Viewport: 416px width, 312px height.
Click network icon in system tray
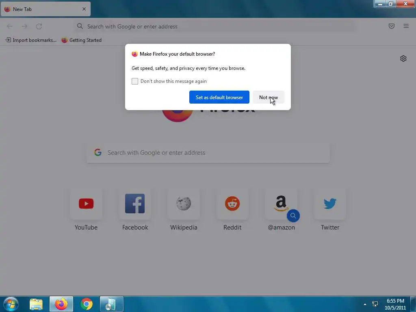coord(375,304)
